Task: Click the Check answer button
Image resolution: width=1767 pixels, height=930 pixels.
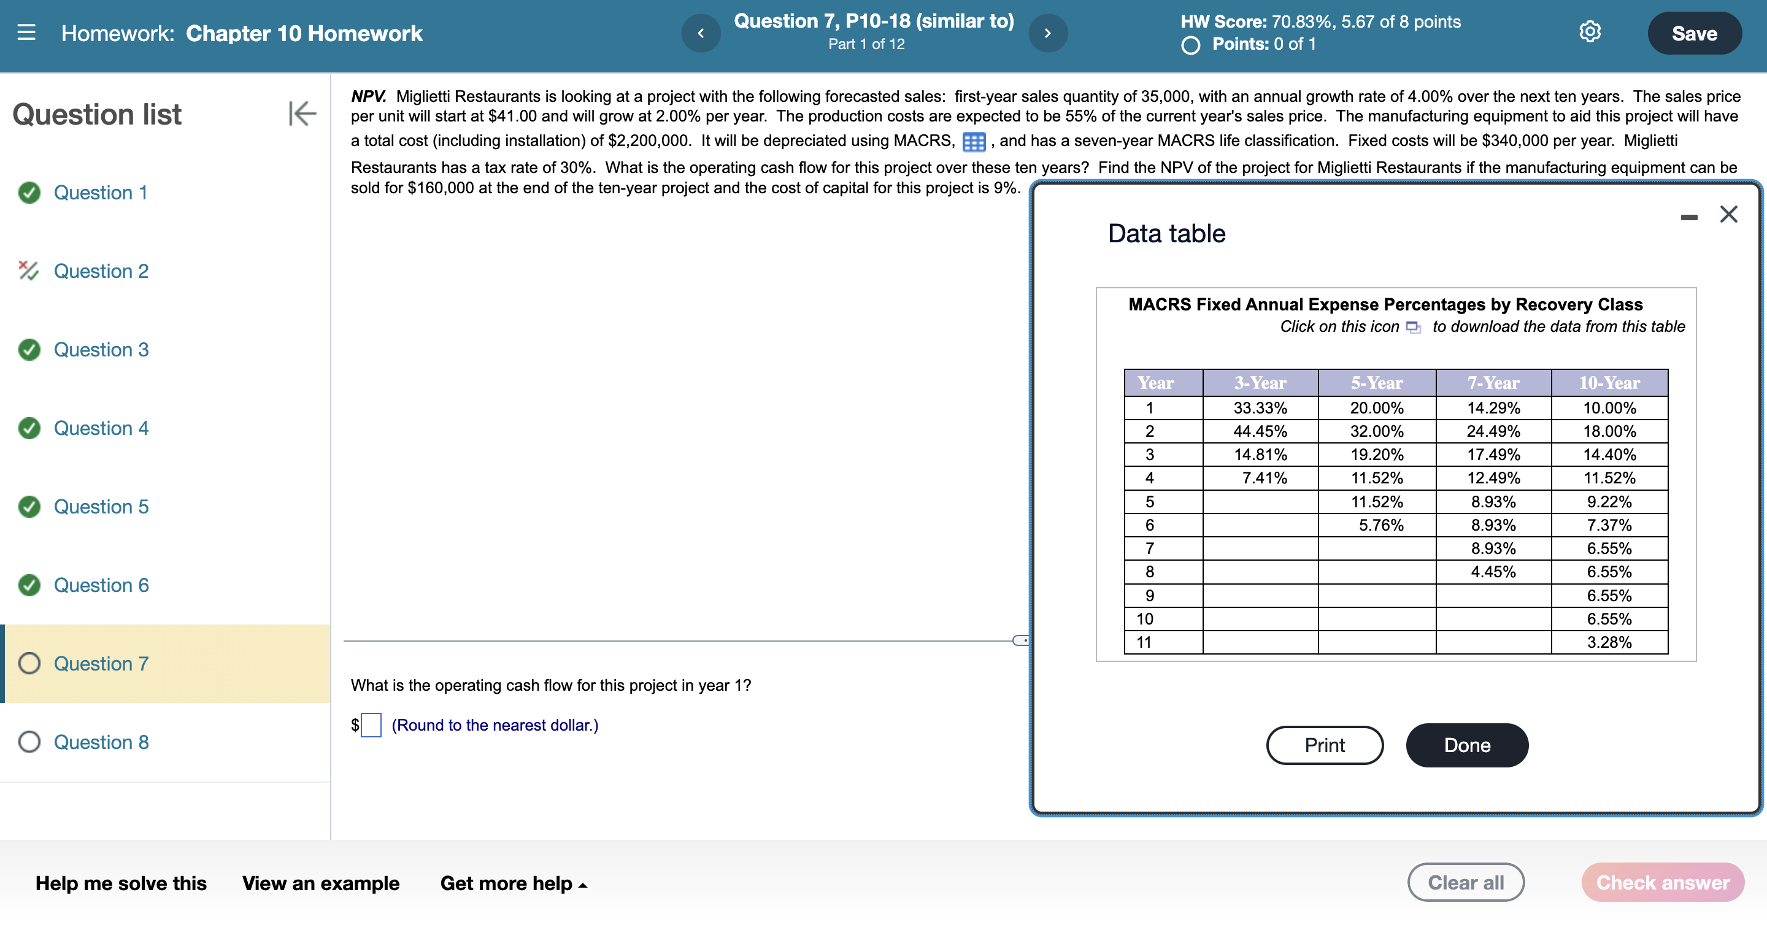Action: 1662,883
